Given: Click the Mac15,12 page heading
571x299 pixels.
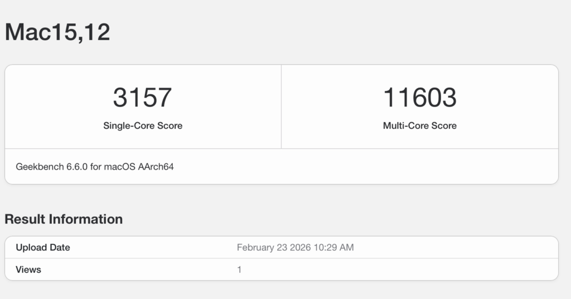Looking at the screenshot, I should [57, 32].
